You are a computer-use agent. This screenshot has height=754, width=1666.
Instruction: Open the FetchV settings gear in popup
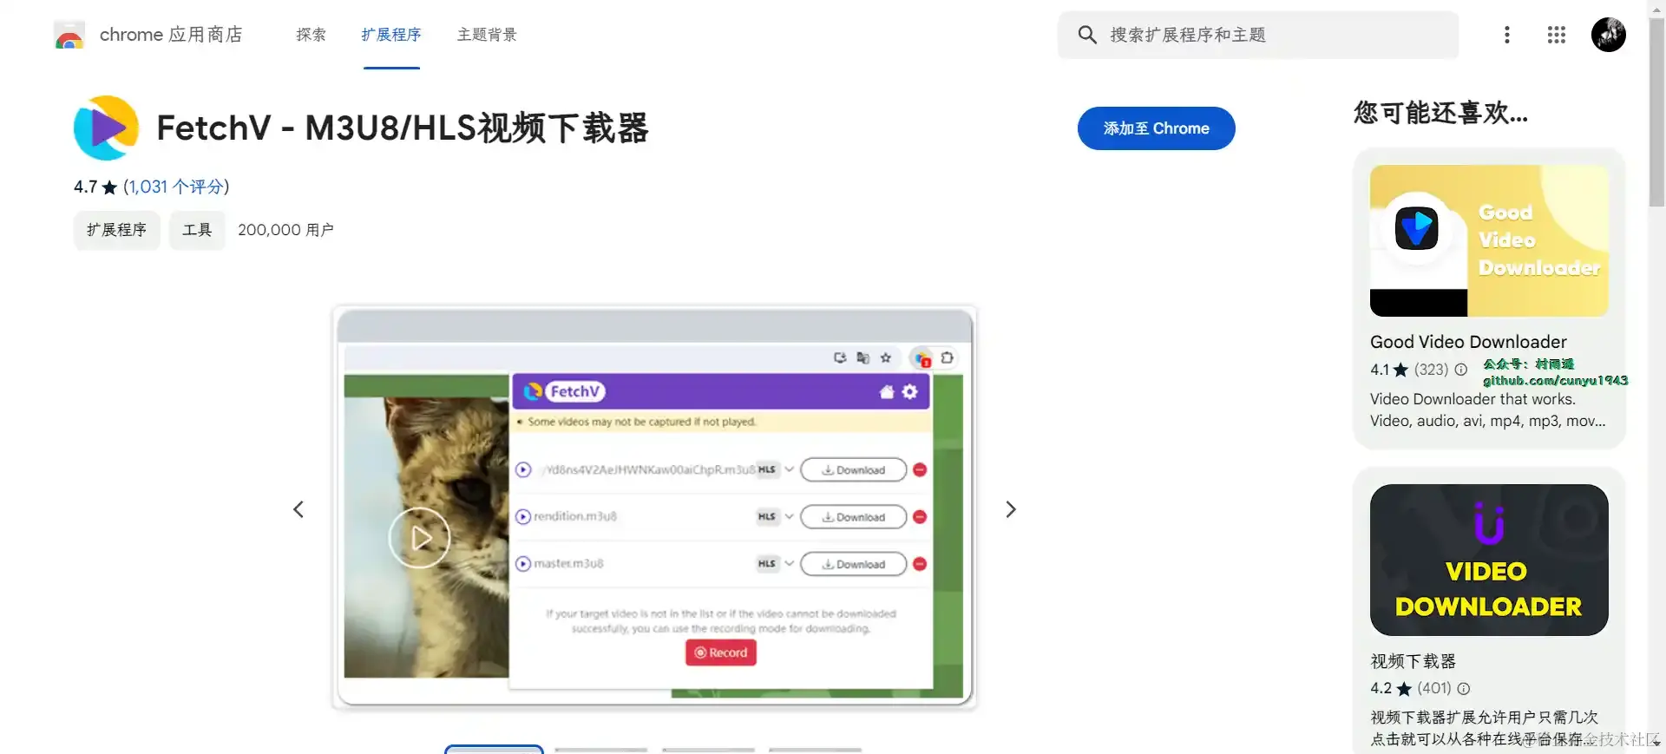pyautogui.click(x=909, y=392)
